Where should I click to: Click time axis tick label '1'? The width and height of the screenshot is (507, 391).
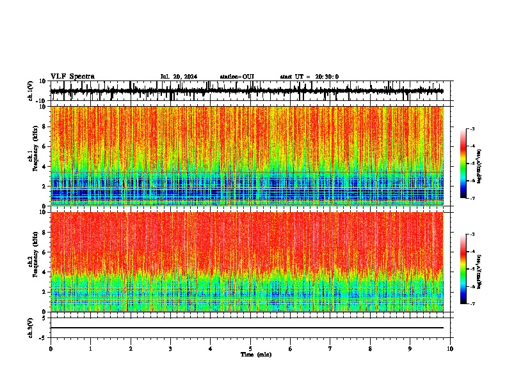point(90,349)
